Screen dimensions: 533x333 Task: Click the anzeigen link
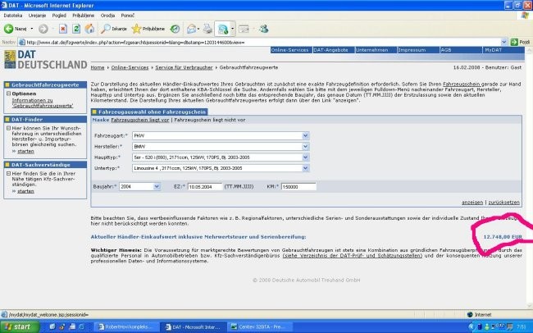472,202
